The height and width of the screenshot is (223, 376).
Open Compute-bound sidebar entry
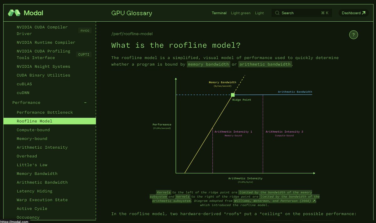pos(33,130)
